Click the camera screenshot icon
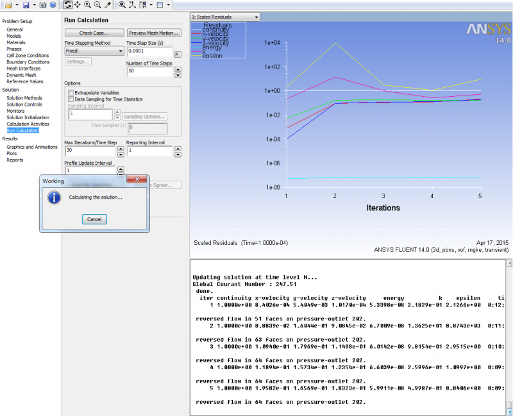513x416 pixels. [42, 4]
